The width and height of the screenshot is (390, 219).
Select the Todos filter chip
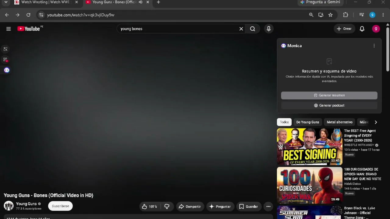[284, 122]
